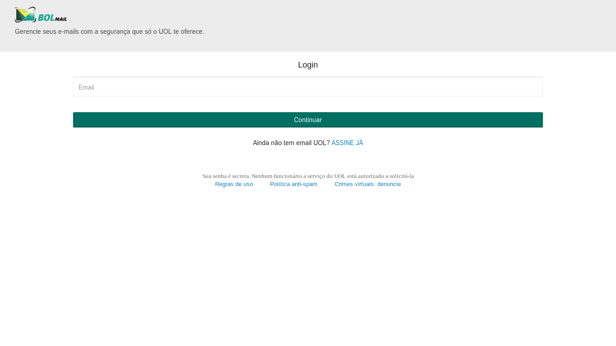The image size is (616, 346).
Task: Click 'Ainda não tem email UOL?' text
Action: click(x=291, y=143)
